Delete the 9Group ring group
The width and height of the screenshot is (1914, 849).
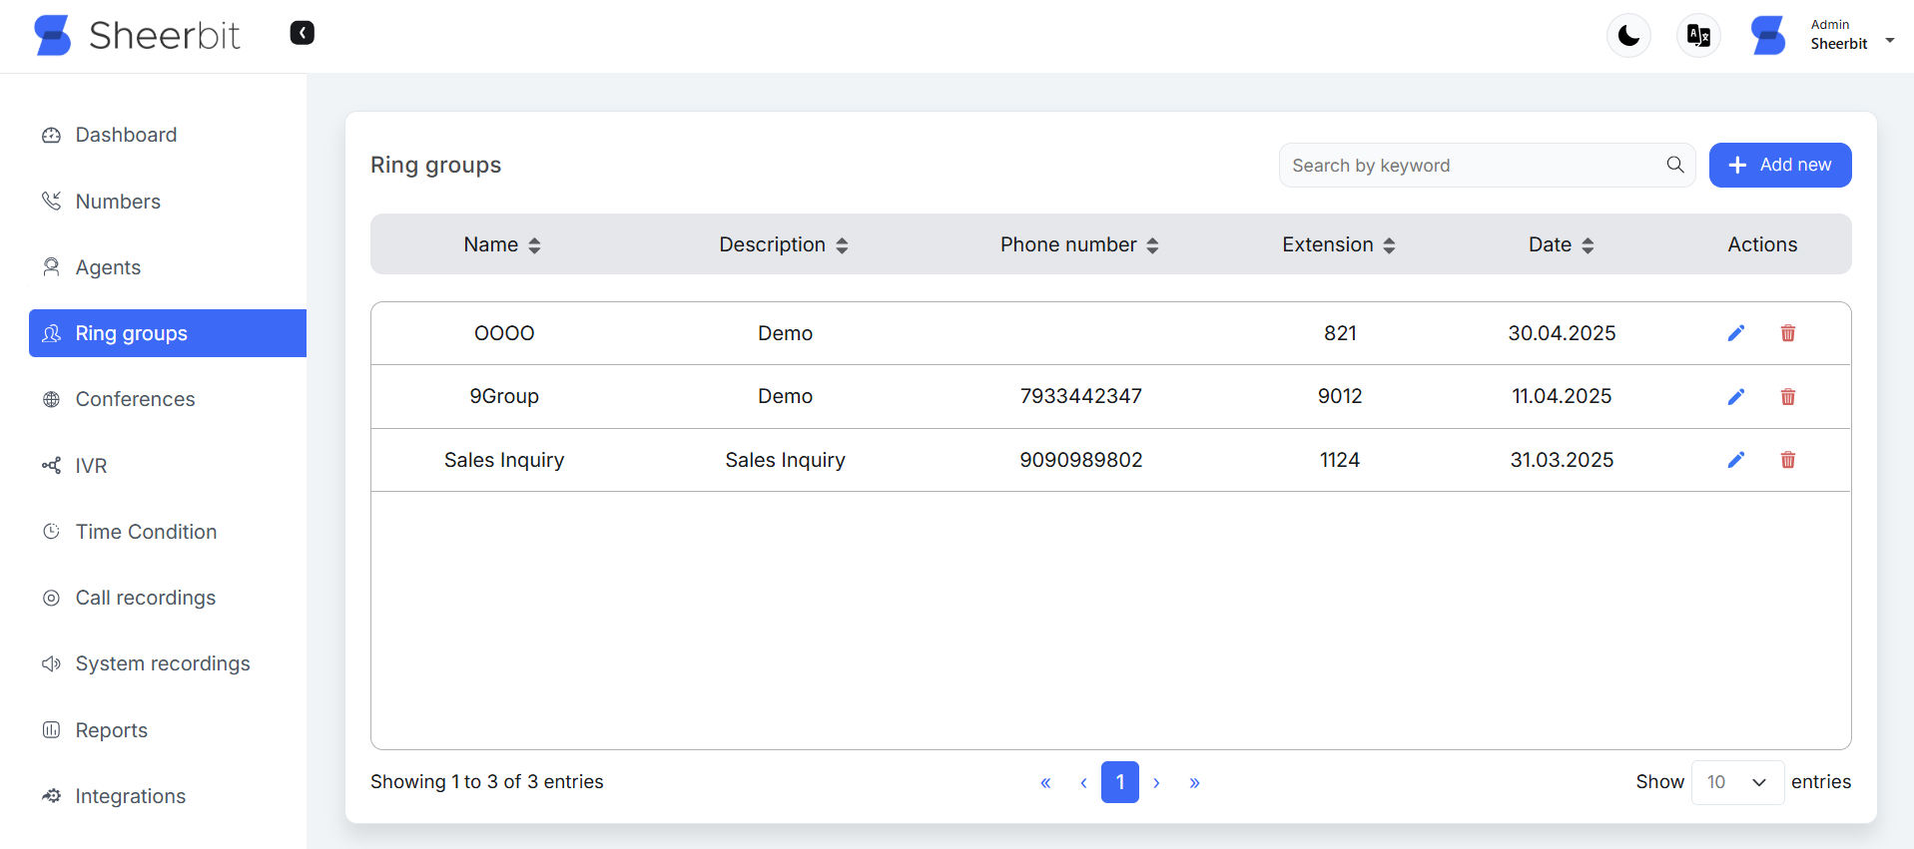[x=1787, y=397]
